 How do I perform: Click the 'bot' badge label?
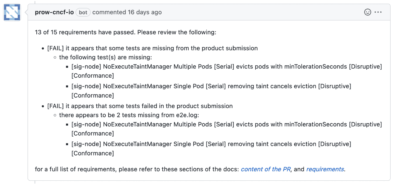tap(83, 12)
